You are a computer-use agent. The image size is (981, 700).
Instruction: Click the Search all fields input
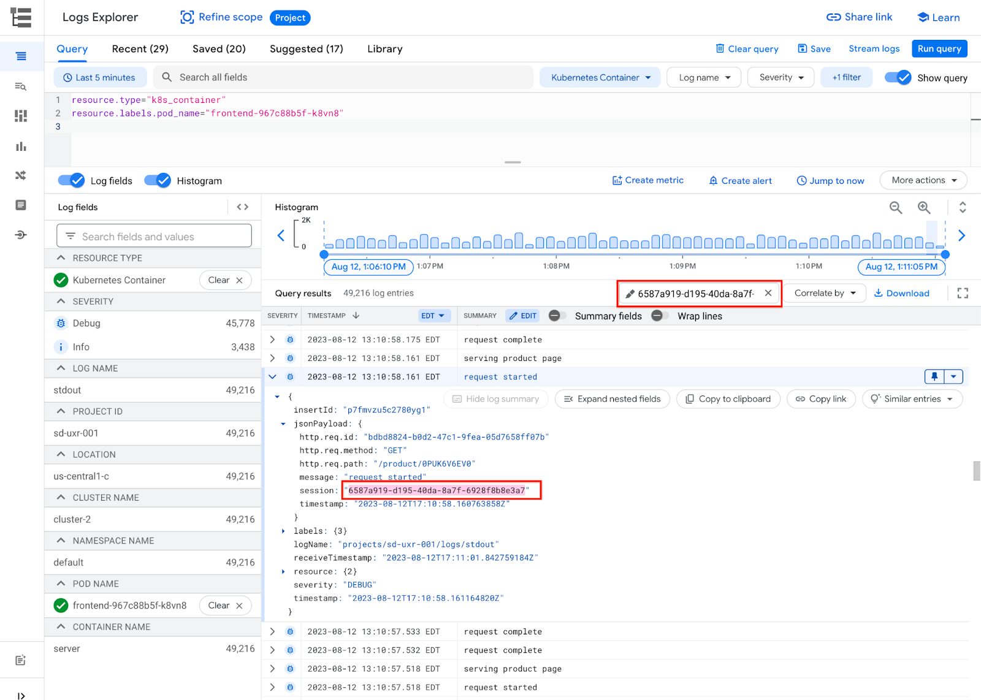tap(343, 77)
